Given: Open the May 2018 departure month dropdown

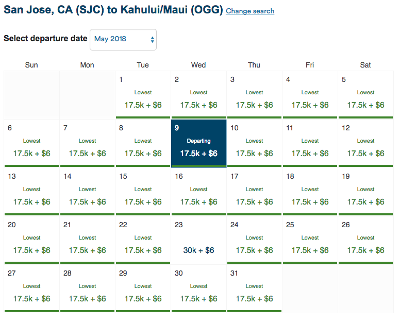Looking at the screenshot, I should pos(123,39).
